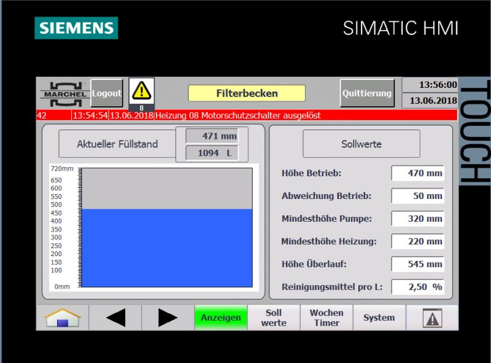
Task: Click the Höhe Betrieb label
Action: click(x=311, y=173)
